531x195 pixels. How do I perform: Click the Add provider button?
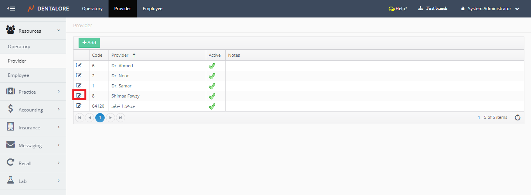pos(89,43)
